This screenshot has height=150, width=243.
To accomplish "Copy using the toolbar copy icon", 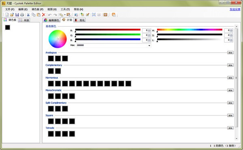I will (34, 15).
